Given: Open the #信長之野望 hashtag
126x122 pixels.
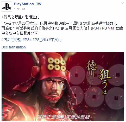Looking at the screenshot, I should (x=11, y=40).
